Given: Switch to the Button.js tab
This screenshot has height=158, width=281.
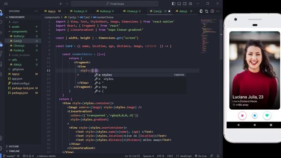Looking at the screenshot, I should tap(105, 11).
